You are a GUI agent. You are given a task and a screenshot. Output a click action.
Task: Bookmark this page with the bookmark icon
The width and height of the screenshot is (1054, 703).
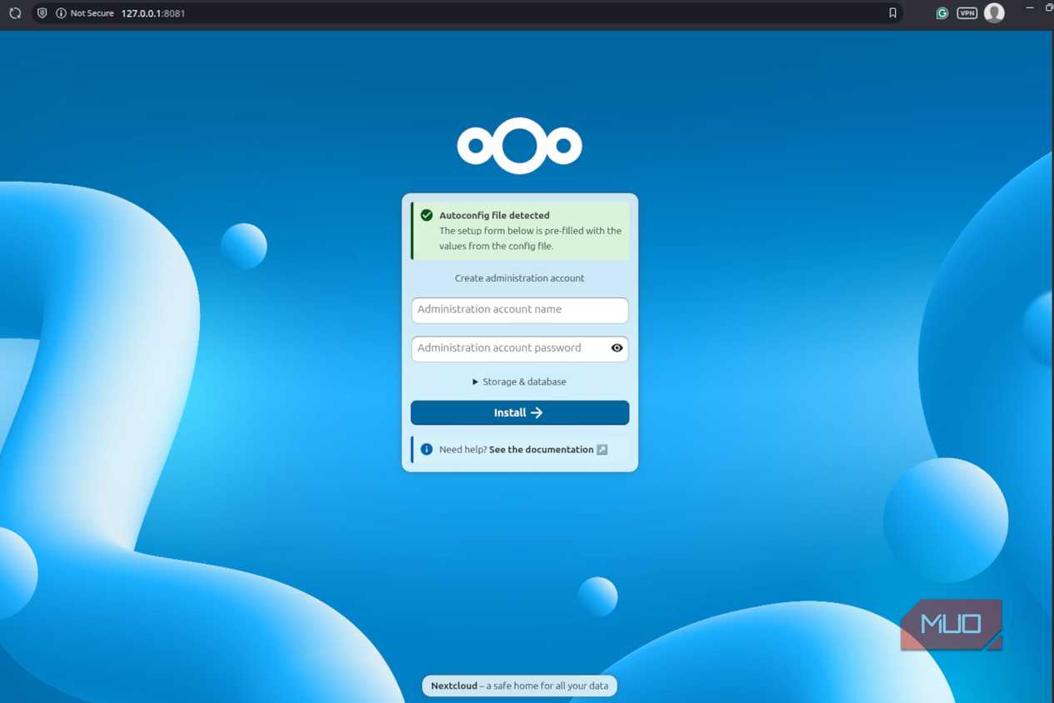click(x=892, y=13)
